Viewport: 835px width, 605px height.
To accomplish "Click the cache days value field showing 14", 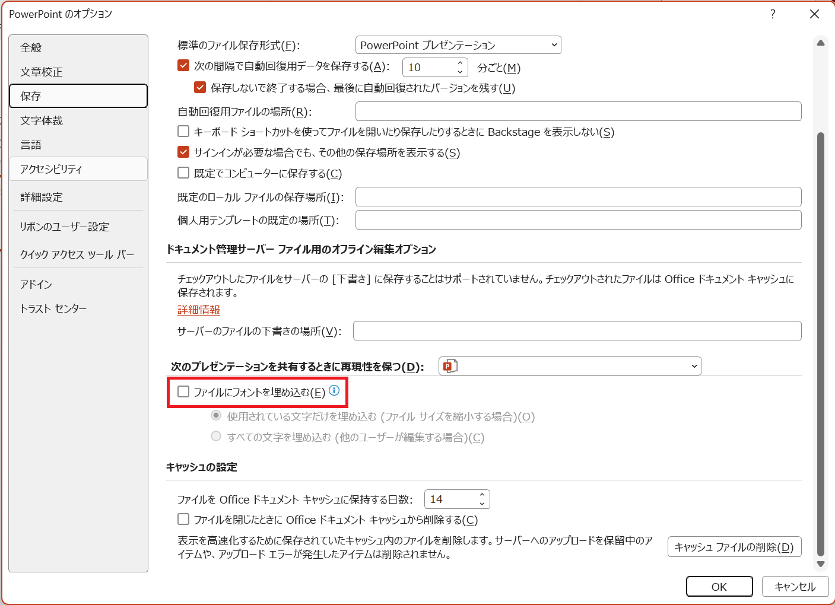I will pyautogui.click(x=451, y=499).
